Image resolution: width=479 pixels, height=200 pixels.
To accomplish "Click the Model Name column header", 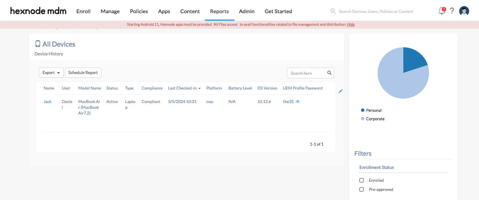I will pos(90,88).
